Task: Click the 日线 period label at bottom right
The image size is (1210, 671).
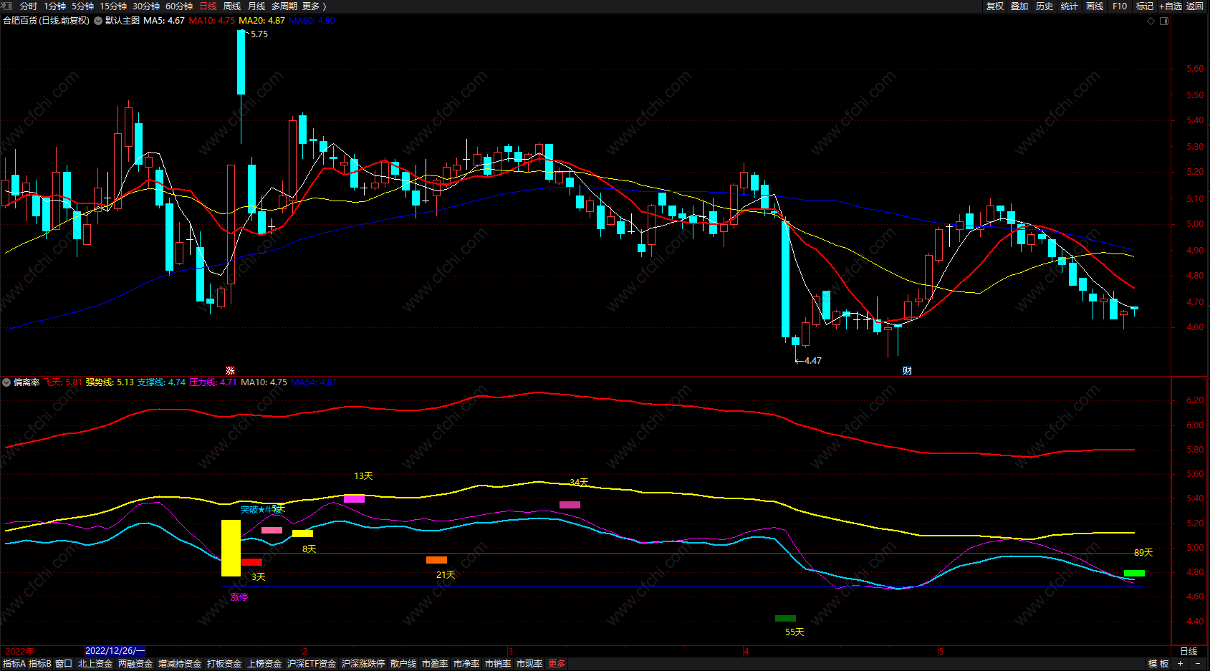Action: pyautogui.click(x=1189, y=651)
